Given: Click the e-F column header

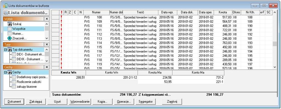Looking at the screenshot, I should tap(262, 12).
